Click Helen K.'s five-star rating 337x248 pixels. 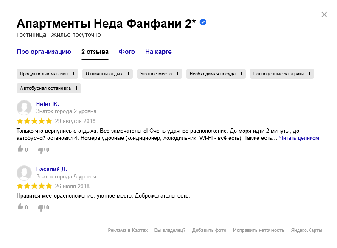(x=34, y=121)
